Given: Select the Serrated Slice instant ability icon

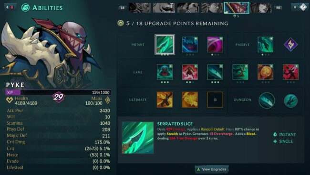Looking at the screenshot, I should [x=165, y=44].
